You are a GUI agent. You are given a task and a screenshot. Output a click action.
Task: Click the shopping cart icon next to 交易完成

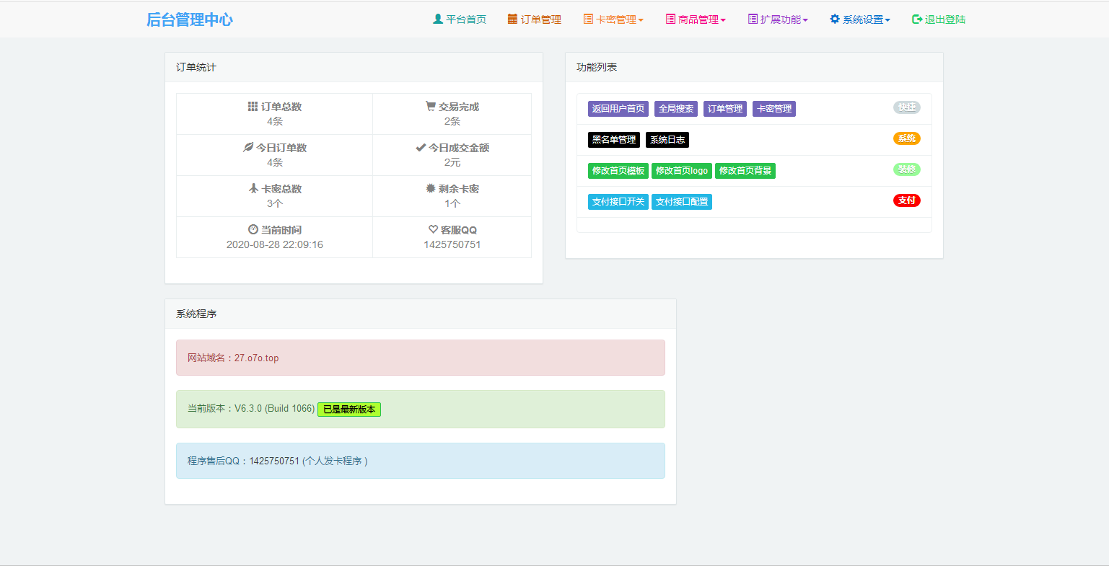click(431, 107)
